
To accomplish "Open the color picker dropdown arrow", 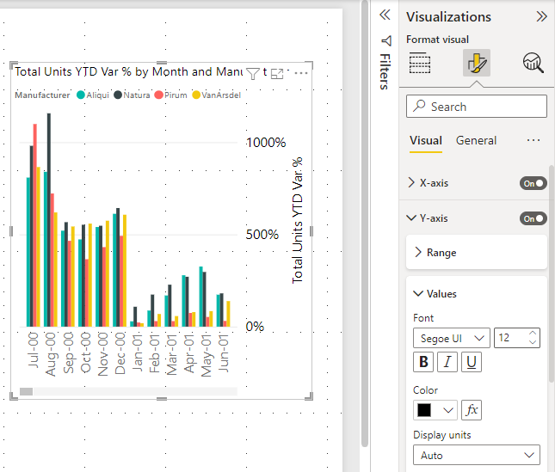I will click(448, 410).
